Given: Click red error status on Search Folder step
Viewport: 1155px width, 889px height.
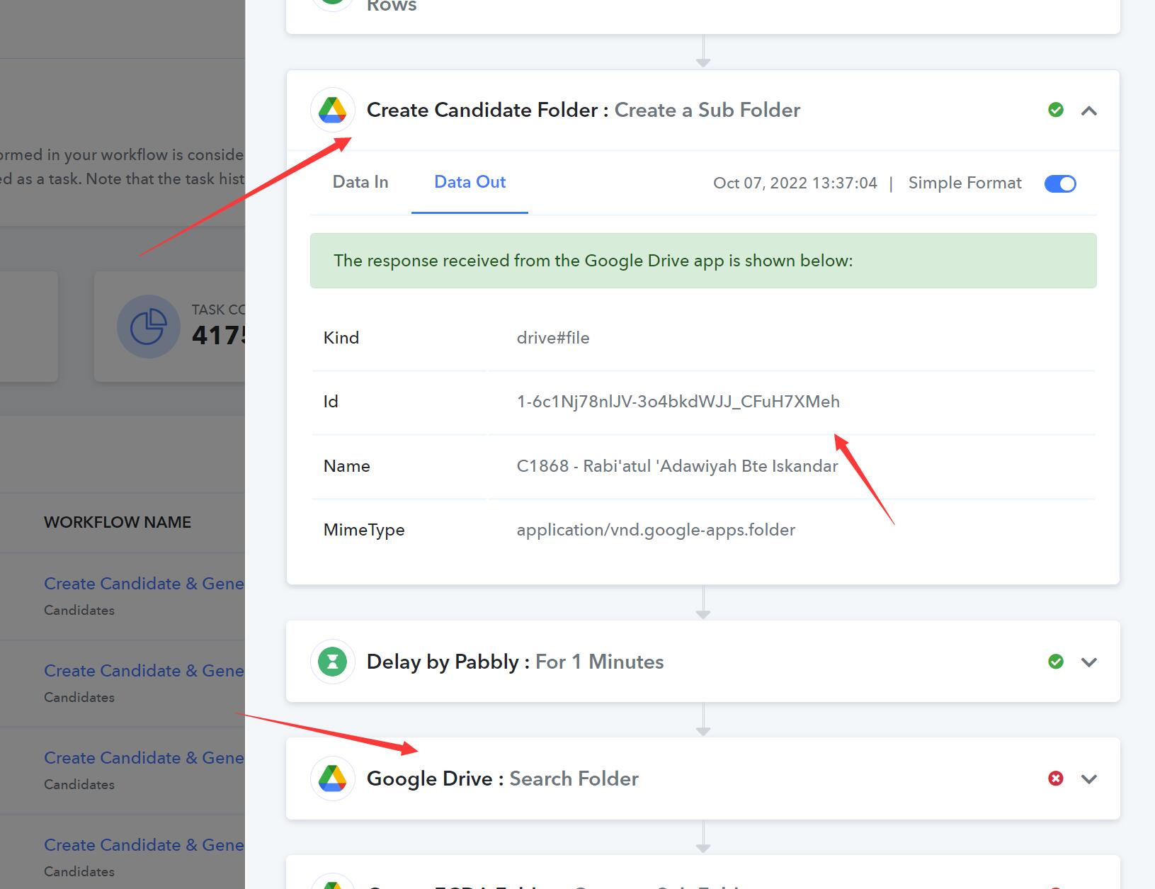Looking at the screenshot, I should tap(1055, 778).
